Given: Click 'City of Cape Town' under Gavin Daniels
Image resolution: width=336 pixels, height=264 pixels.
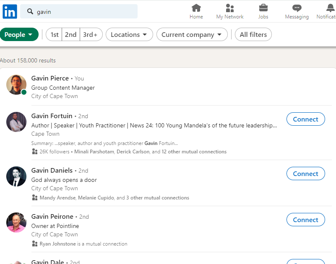Looking at the screenshot, I should click(x=55, y=189).
